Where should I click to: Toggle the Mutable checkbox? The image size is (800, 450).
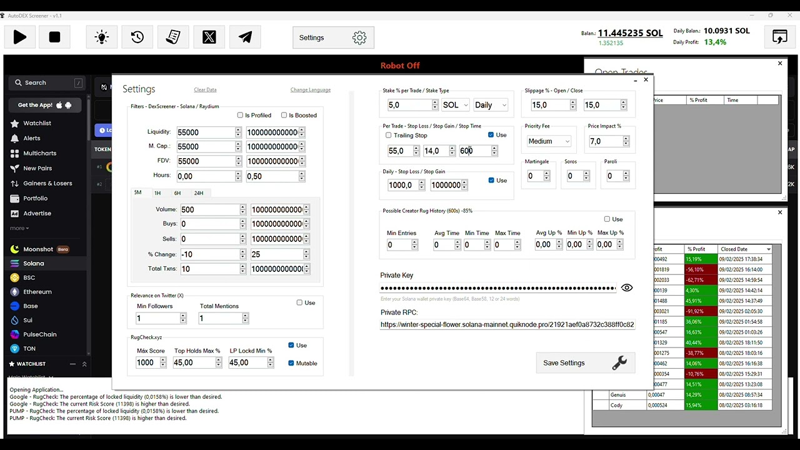pos(291,363)
